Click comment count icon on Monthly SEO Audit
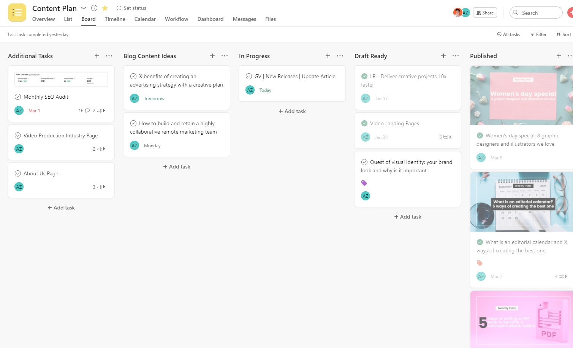 [87, 111]
